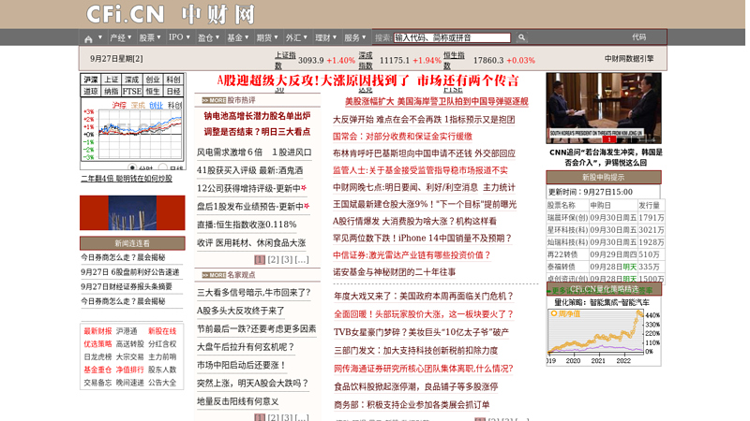Expand the 基金 dropdown menu

click(238, 37)
